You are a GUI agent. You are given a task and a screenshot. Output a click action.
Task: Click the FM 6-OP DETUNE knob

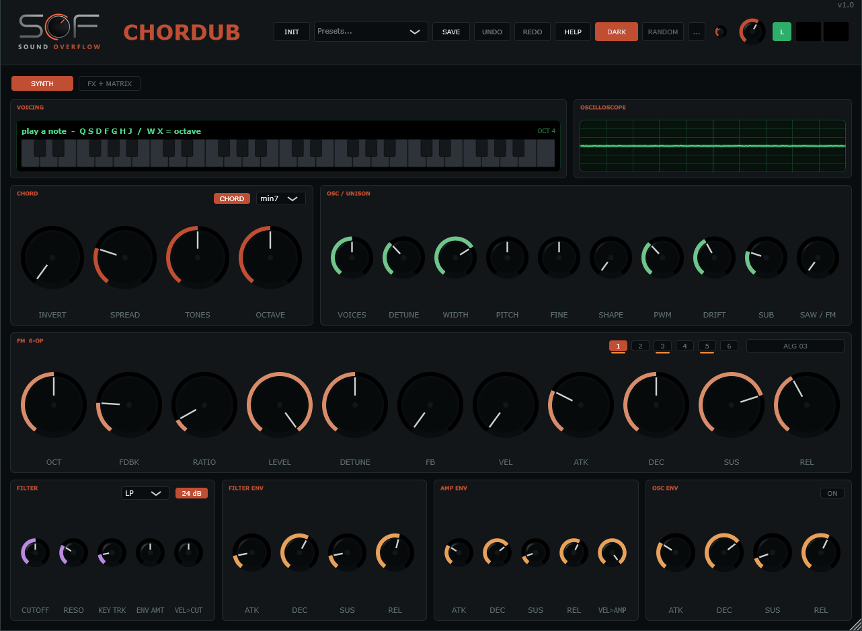tap(355, 405)
